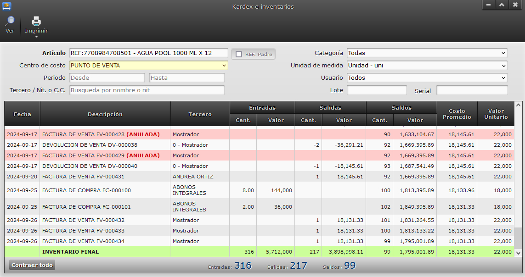Click the Ver magnifier icon

[x=10, y=21]
